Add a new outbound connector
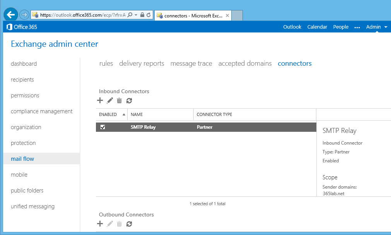Image resolution: width=391 pixels, height=235 pixels. [100, 224]
